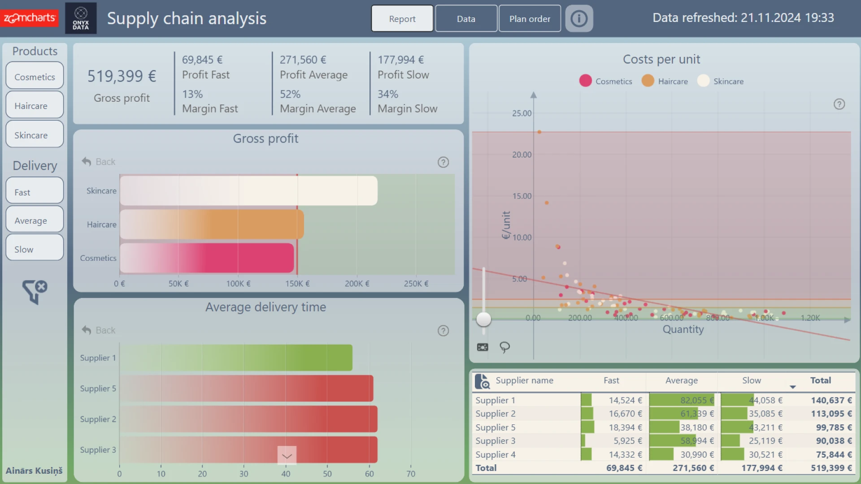Image resolution: width=861 pixels, height=484 pixels.
Task: Click the Supplier 5 row name in table
Action: pyautogui.click(x=496, y=428)
